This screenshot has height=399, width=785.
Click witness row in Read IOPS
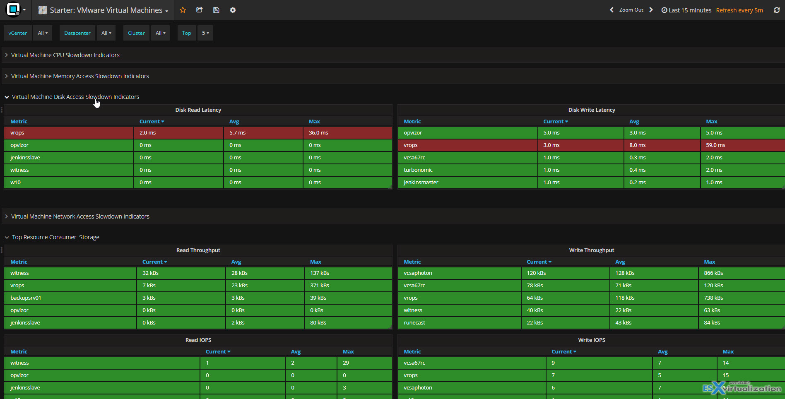[198, 363]
